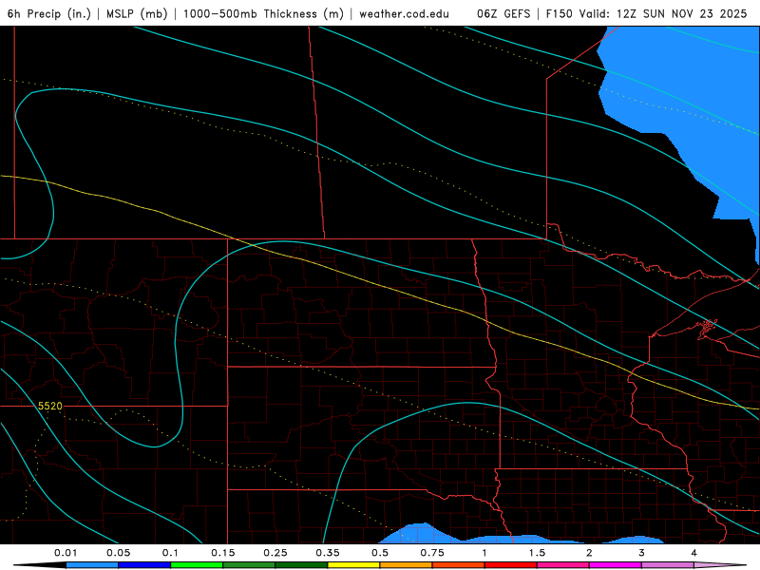Click the 0.1 legend value
Screen dimensions: 760x570
(x=171, y=553)
